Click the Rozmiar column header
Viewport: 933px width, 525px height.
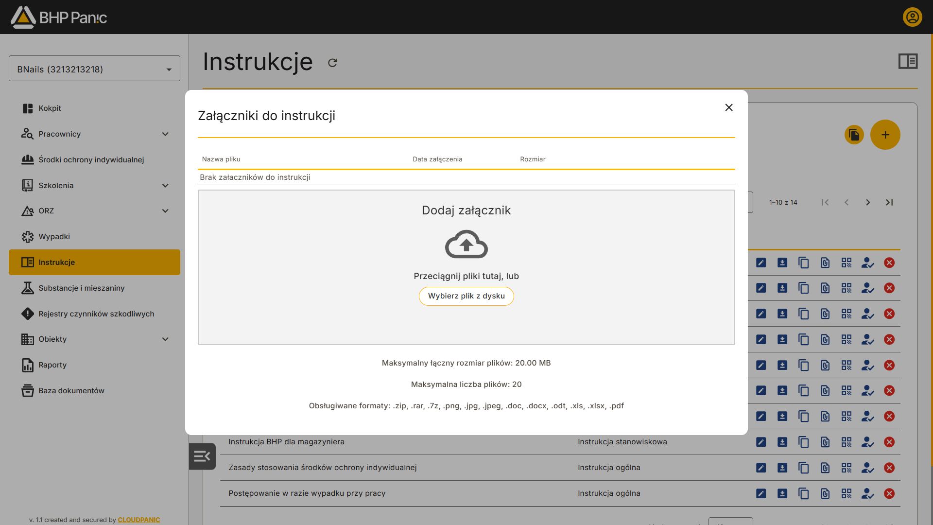click(533, 159)
